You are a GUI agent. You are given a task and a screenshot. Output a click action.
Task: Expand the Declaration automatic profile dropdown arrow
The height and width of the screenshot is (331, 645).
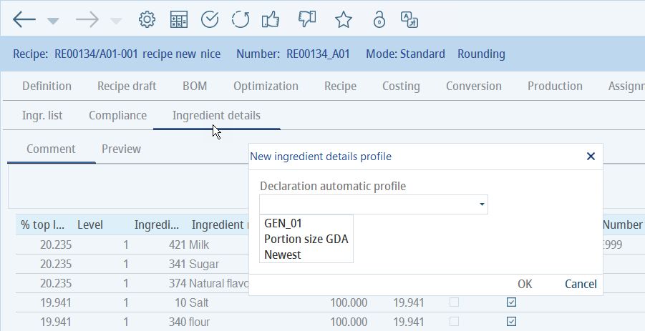tap(482, 204)
